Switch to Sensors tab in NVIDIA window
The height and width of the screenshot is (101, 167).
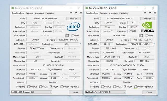click(x=103, y=13)
